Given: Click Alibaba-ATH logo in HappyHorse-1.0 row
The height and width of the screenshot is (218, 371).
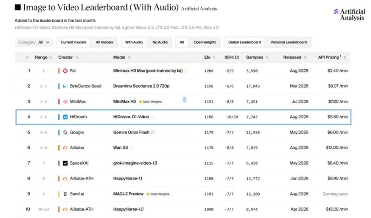Looking at the screenshot, I should [x=65, y=209].
